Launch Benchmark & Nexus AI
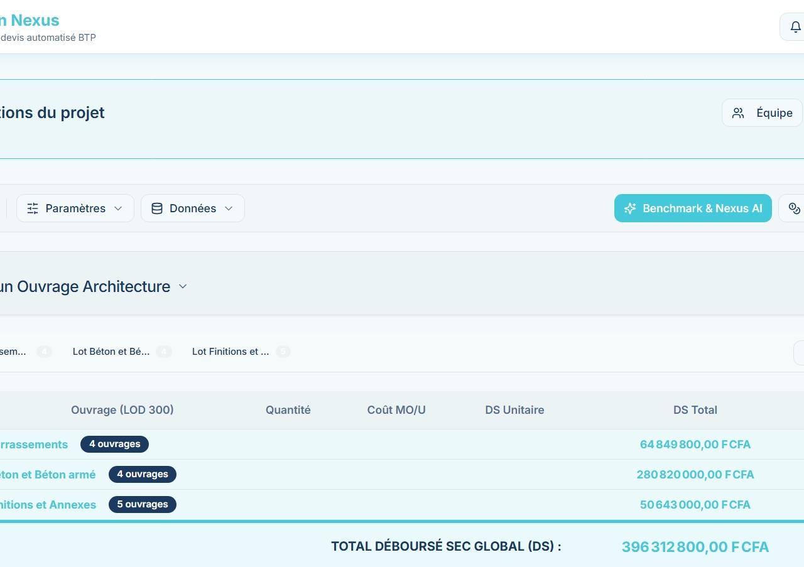 [x=693, y=208]
